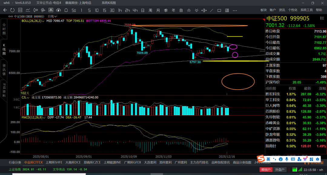The image size is (327, 175).
Task: Select the rectangle window tool icon
Action: pos(219,10)
